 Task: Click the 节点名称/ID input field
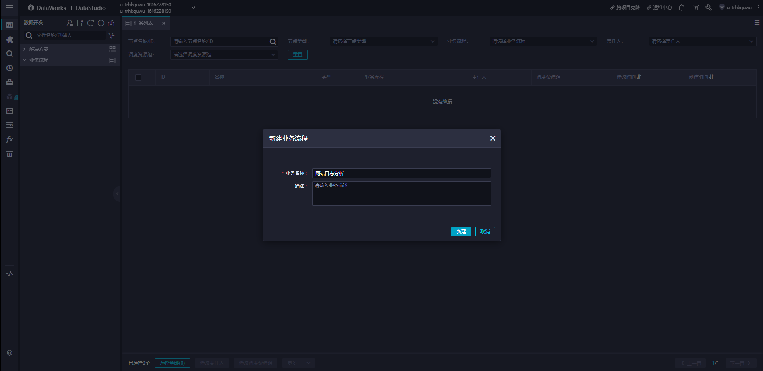click(224, 41)
